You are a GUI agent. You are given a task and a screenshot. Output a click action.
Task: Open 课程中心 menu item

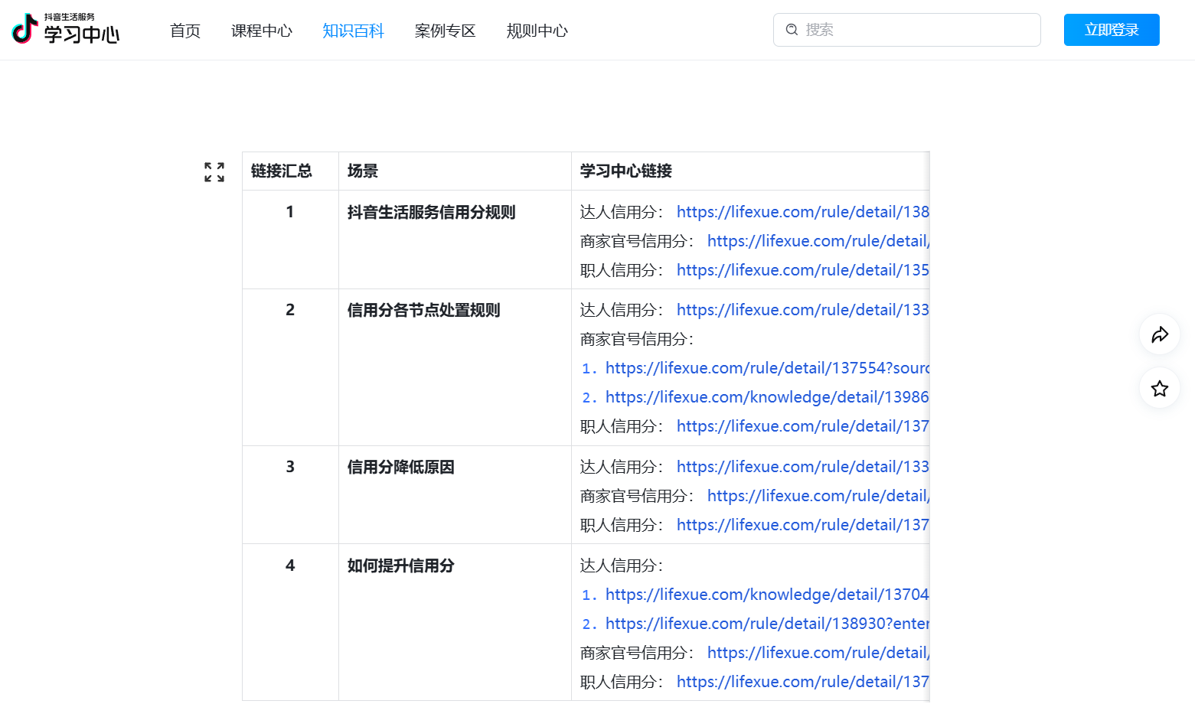262,31
